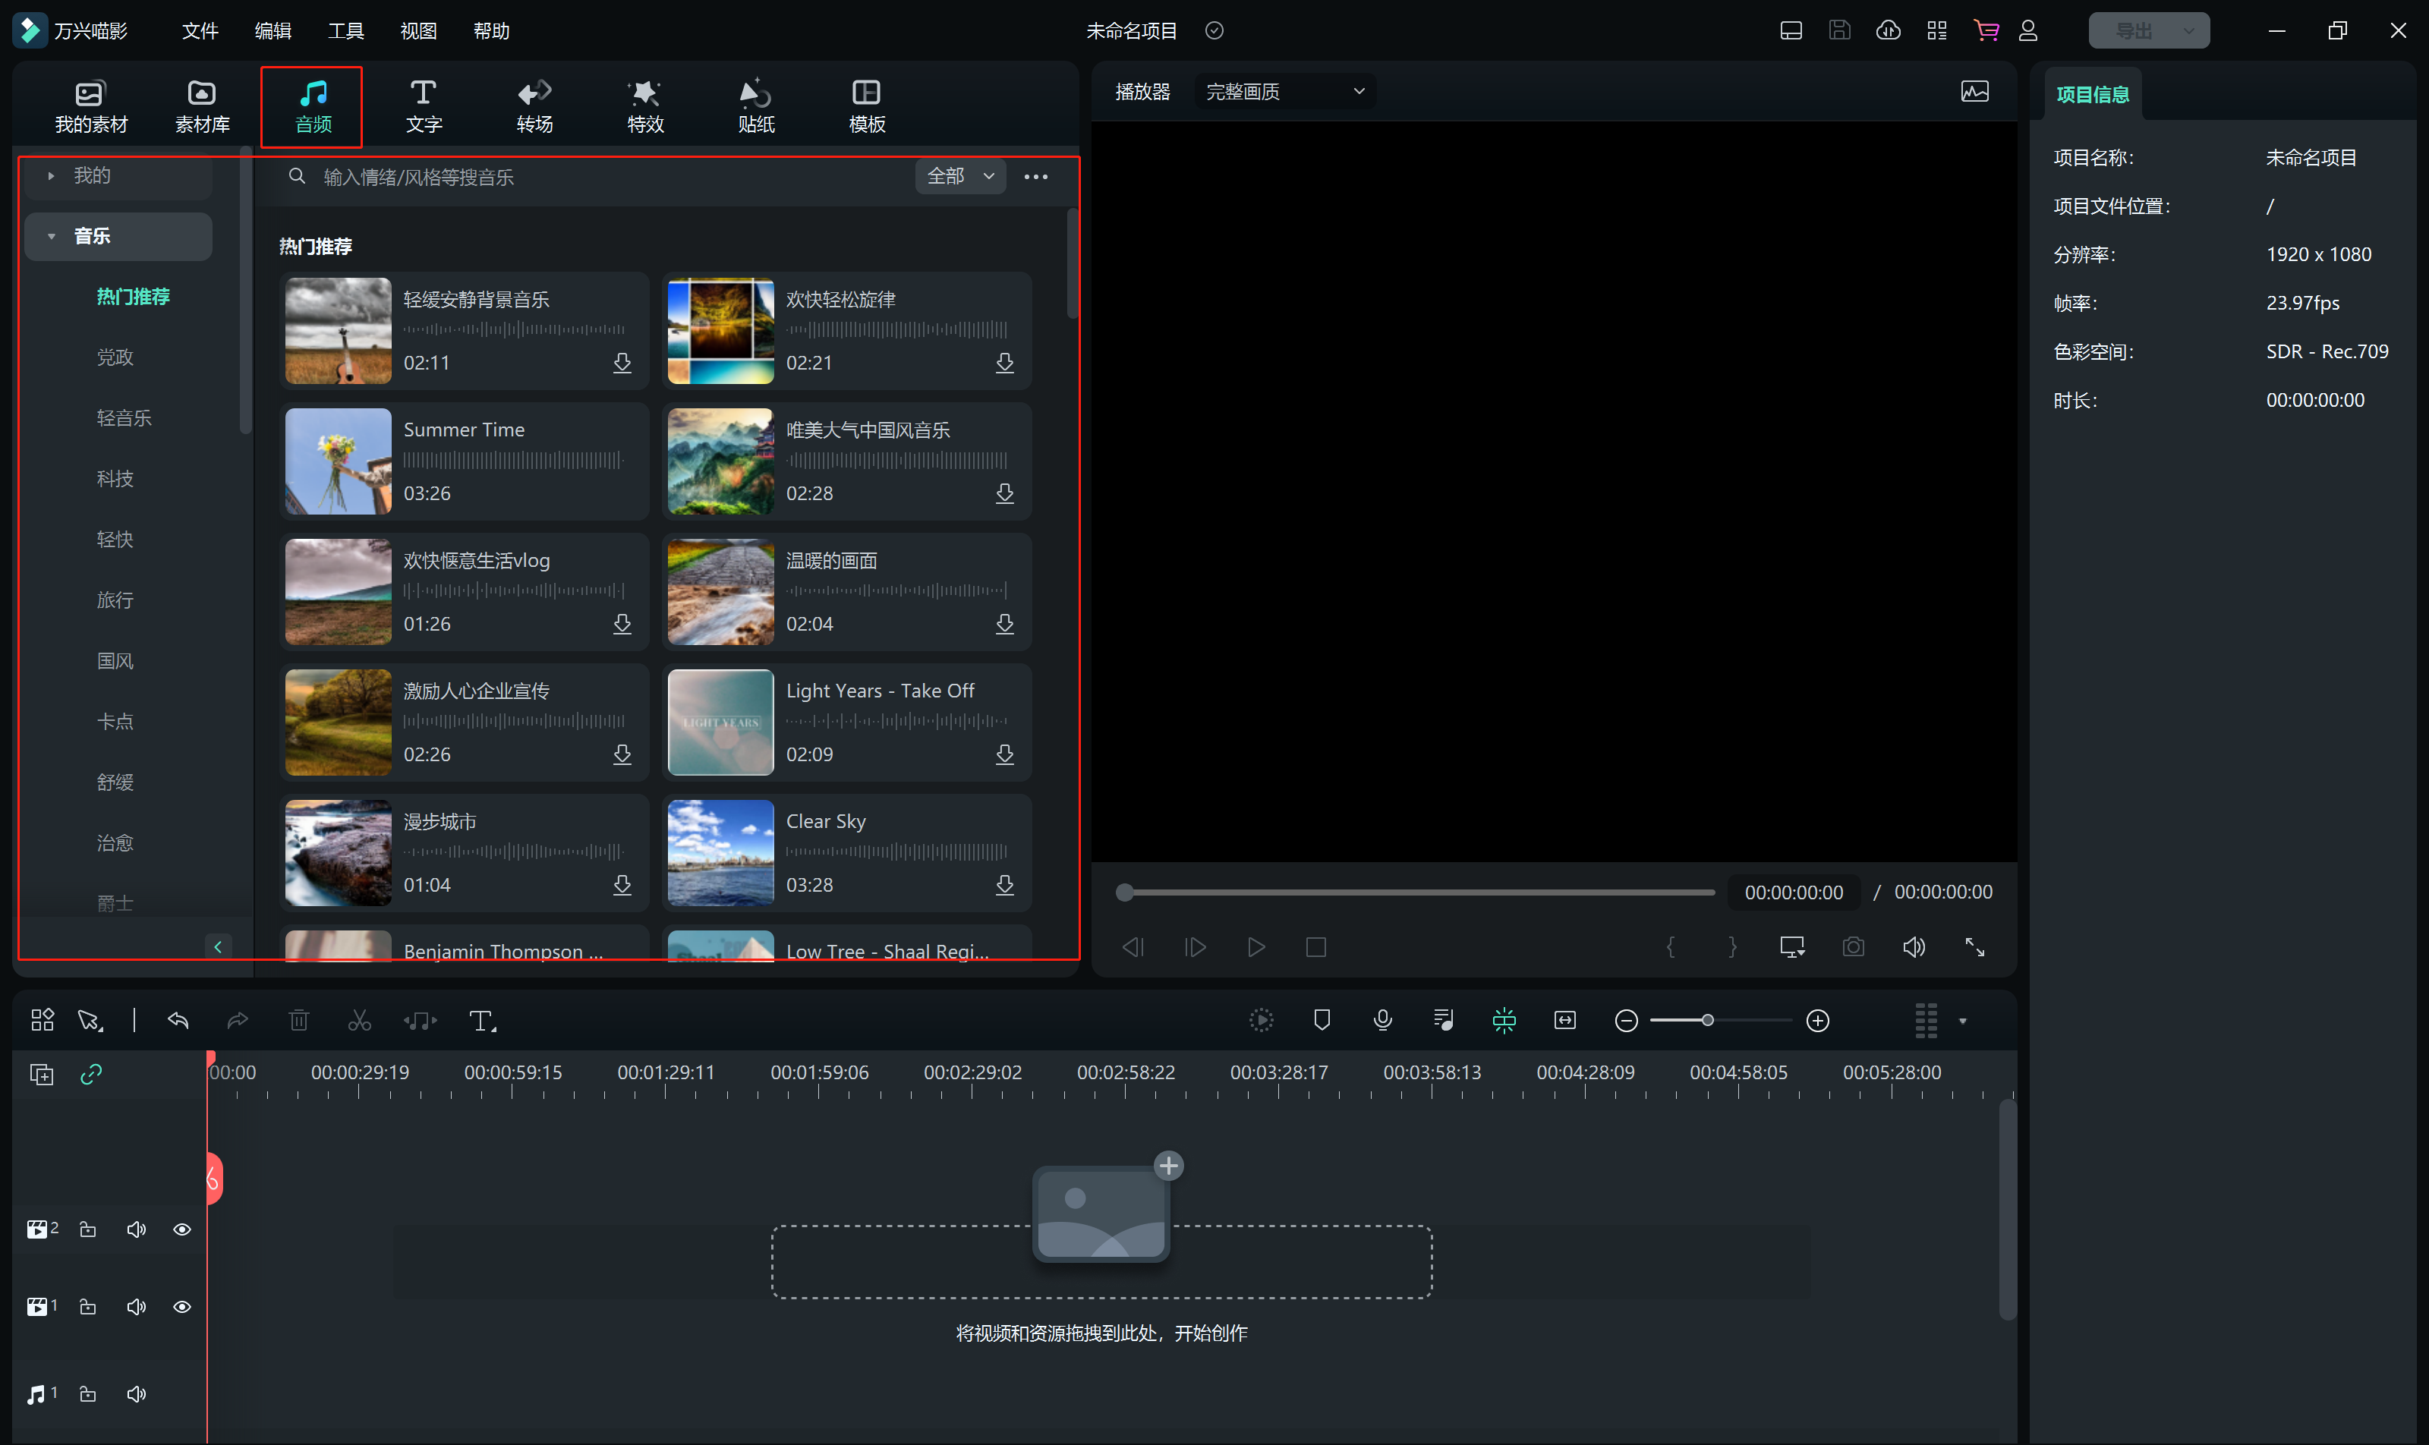Screen dimensions: 2429x1445
Task: Select the 轻音乐 music category
Action: [124, 417]
